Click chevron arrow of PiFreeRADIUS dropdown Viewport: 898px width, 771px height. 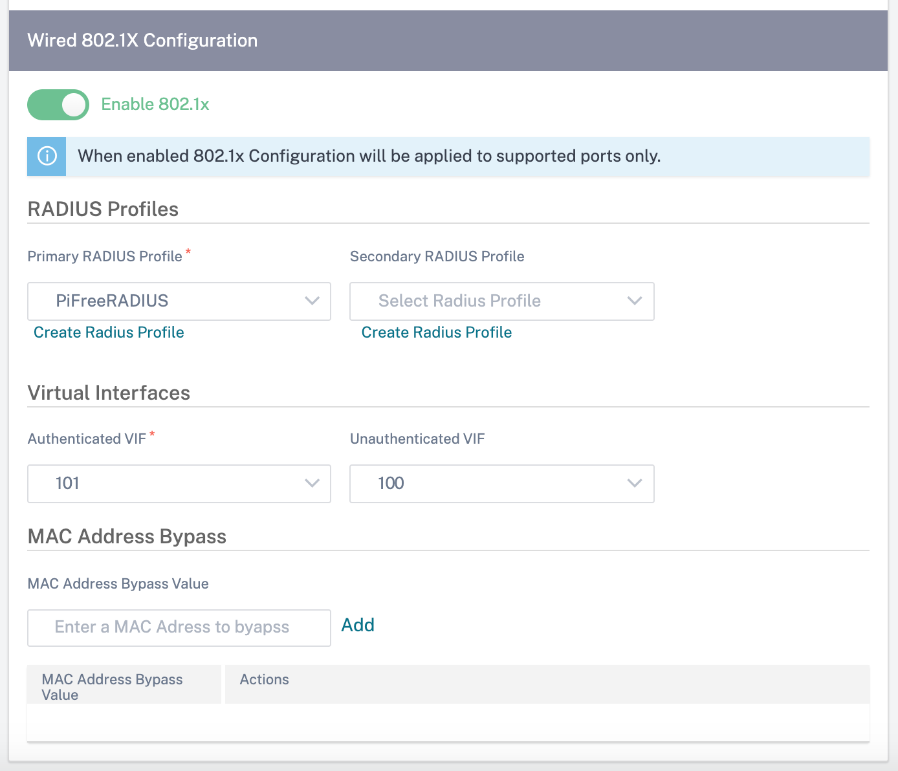coord(312,301)
